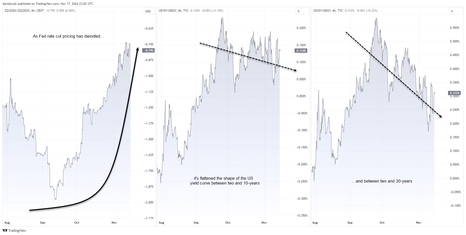Screen dimensions: 466x235
Task: Click the -2.000 price axis label
Action: [x=149, y=202]
